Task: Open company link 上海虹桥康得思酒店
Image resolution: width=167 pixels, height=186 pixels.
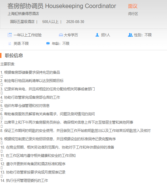Action: coord(23,13)
